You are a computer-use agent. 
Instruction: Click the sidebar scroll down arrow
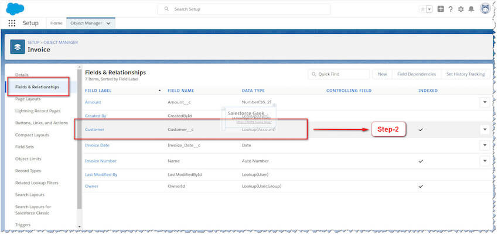pos(80,227)
